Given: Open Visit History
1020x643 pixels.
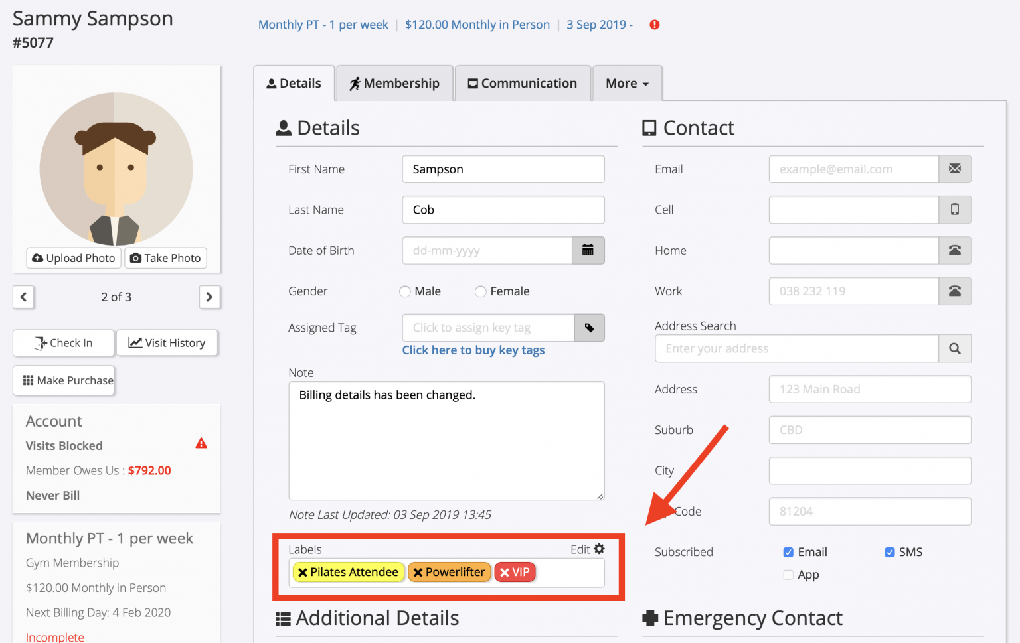Looking at the screenshot, I should [167, 343].
